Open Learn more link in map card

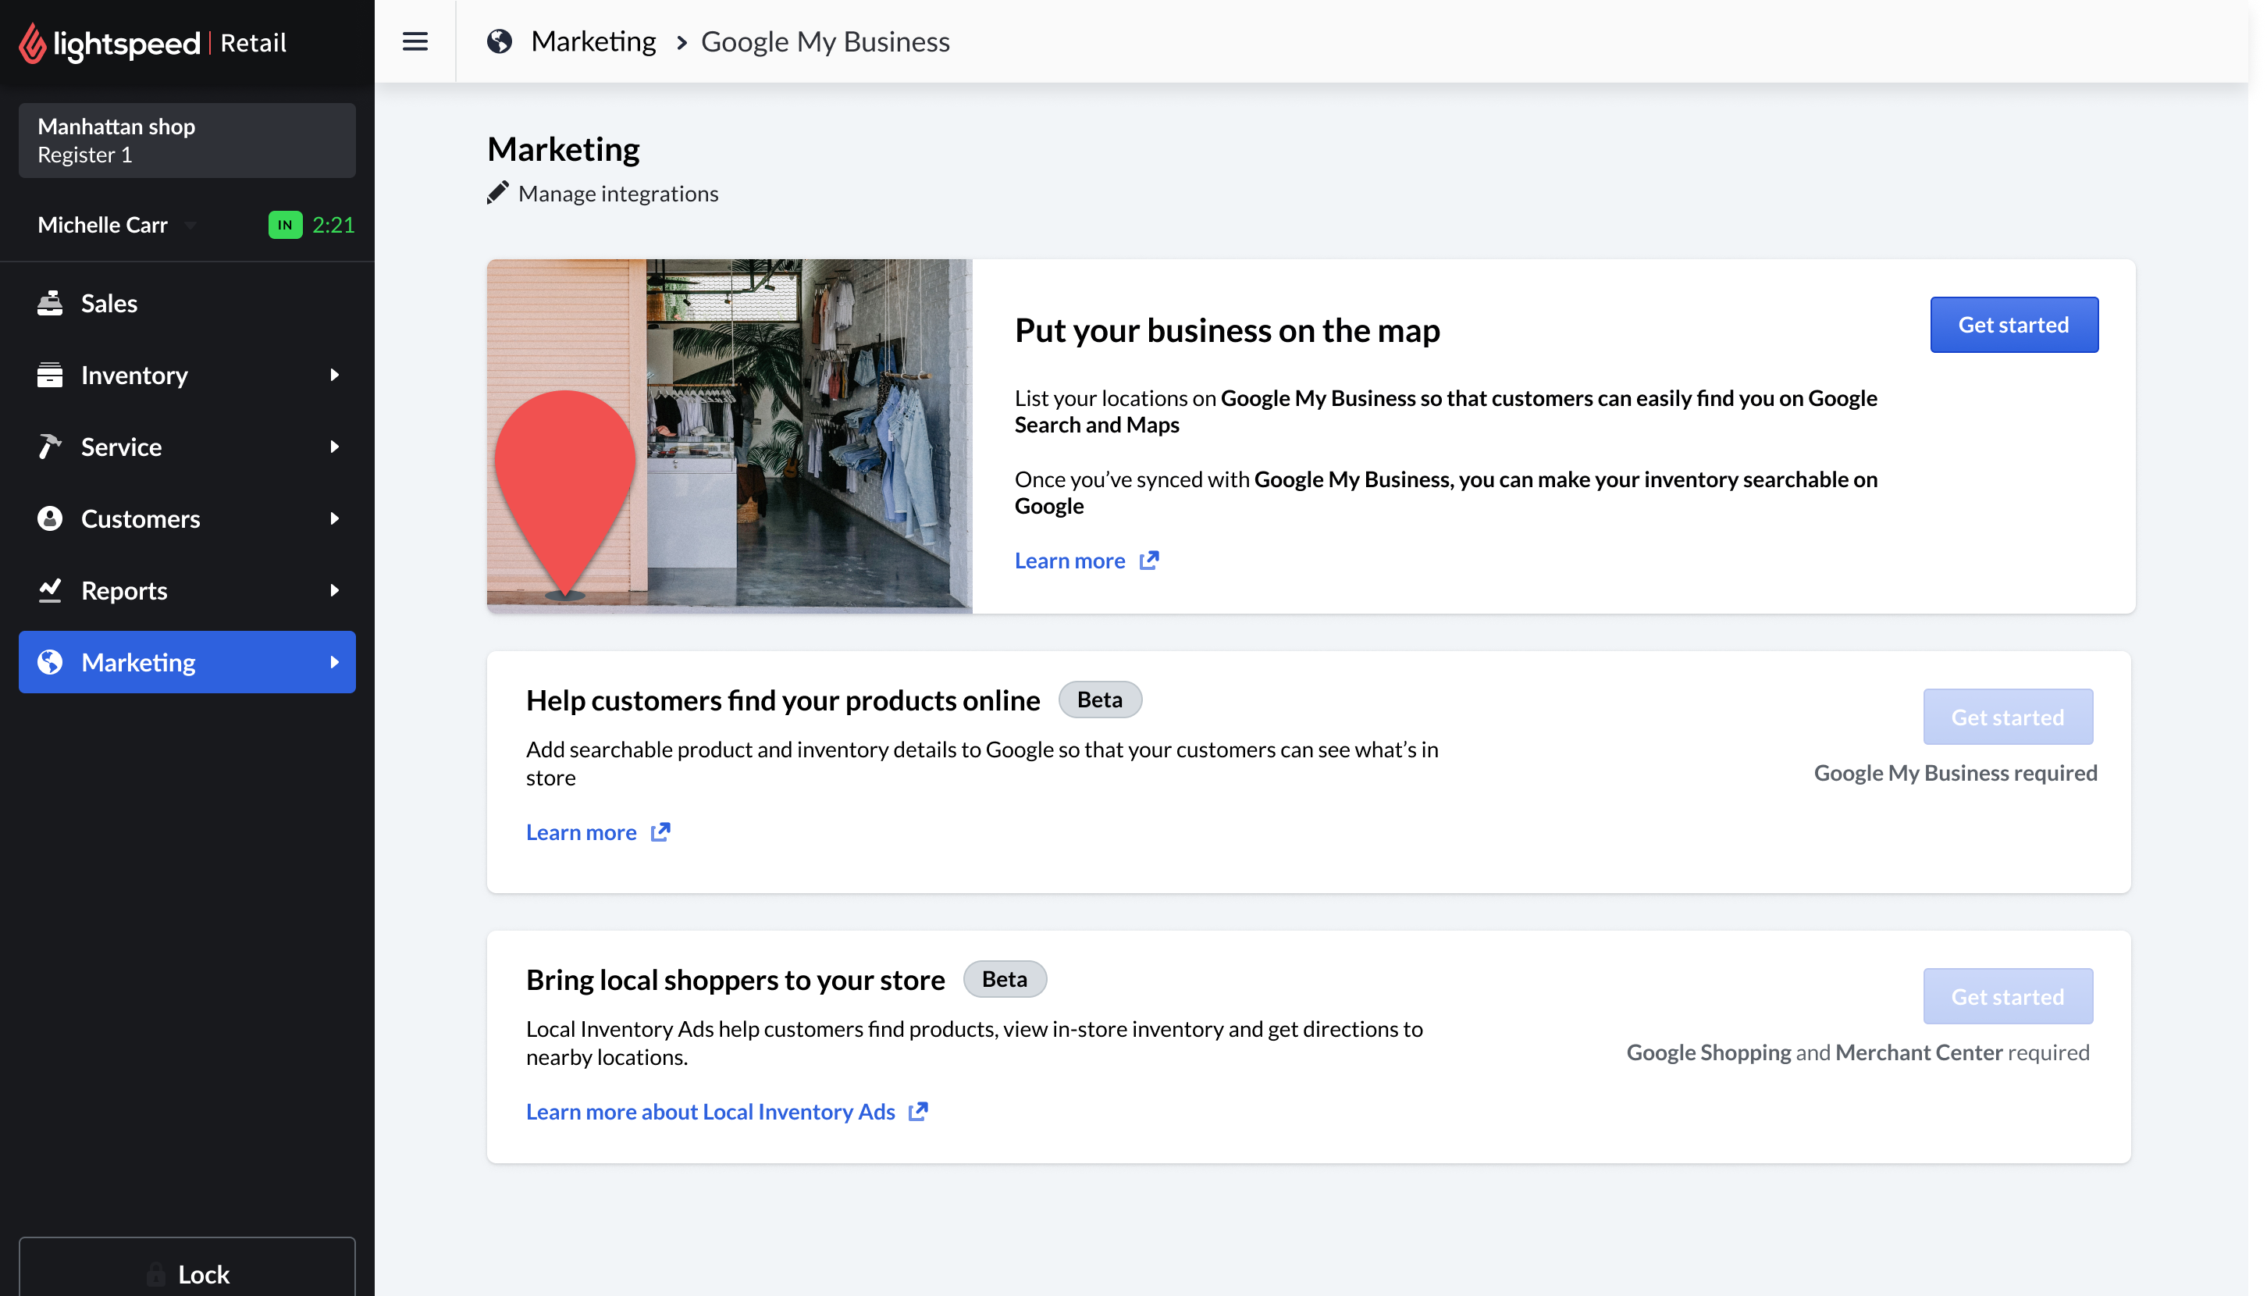tap(1069, 561)
